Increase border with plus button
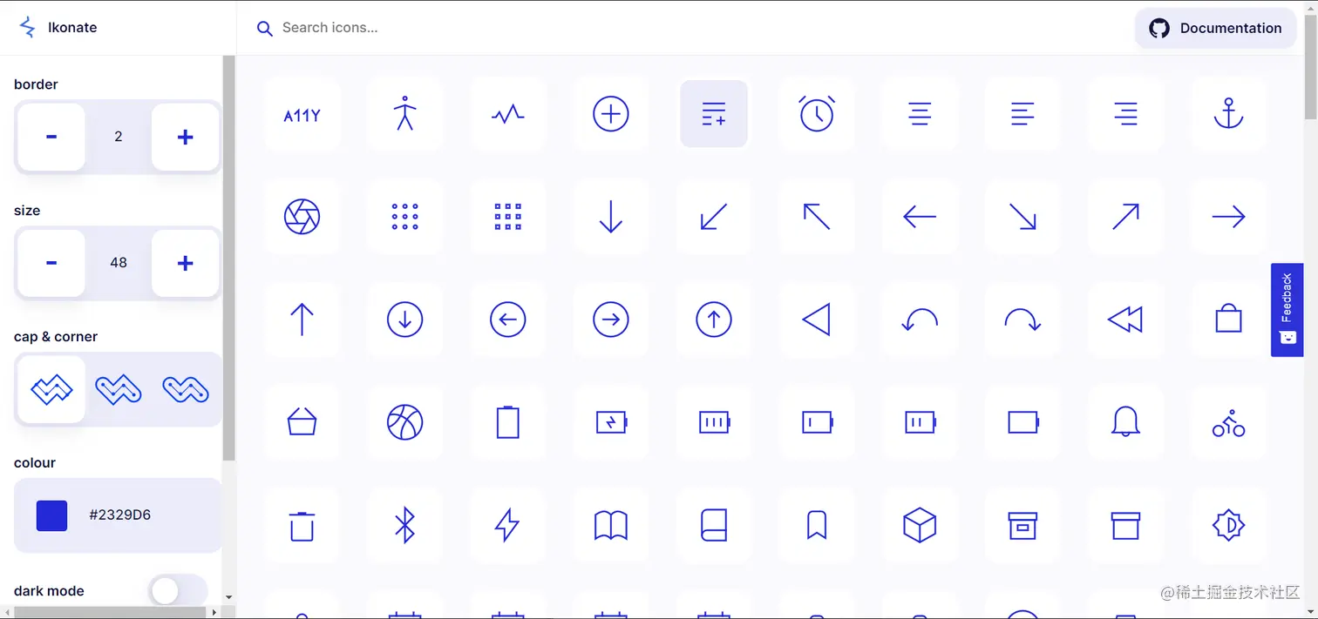Viewport: 1318px width, 619px height. pyautogui.click(x=185, y=137)
